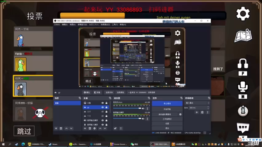Viewport: 262px width, 147px height.
Task: Open virtual camera settings gear icon
Action: [180, 114]
